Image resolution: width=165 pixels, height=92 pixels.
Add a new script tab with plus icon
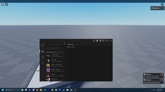pos(106,41)
